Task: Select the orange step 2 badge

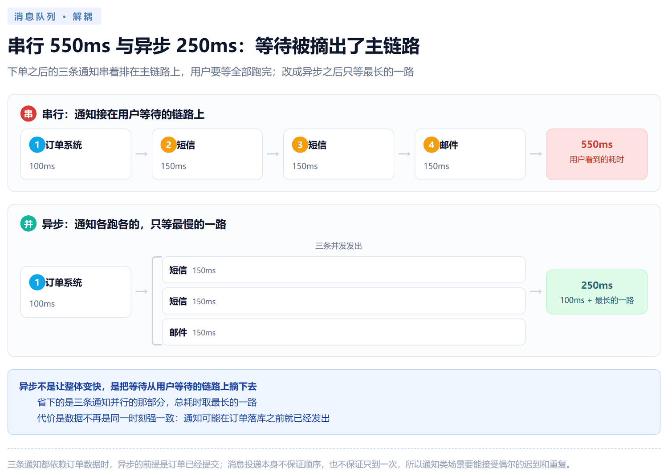Action: point(168,145)
